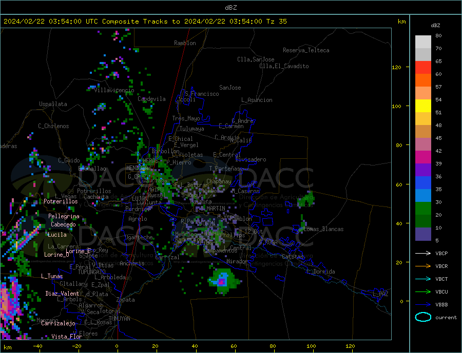Click the 'Capdevila' map label

pyautogui.click(x=151, y=99)
